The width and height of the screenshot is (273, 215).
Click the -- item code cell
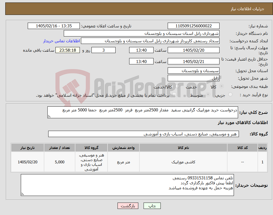point(242,162)
